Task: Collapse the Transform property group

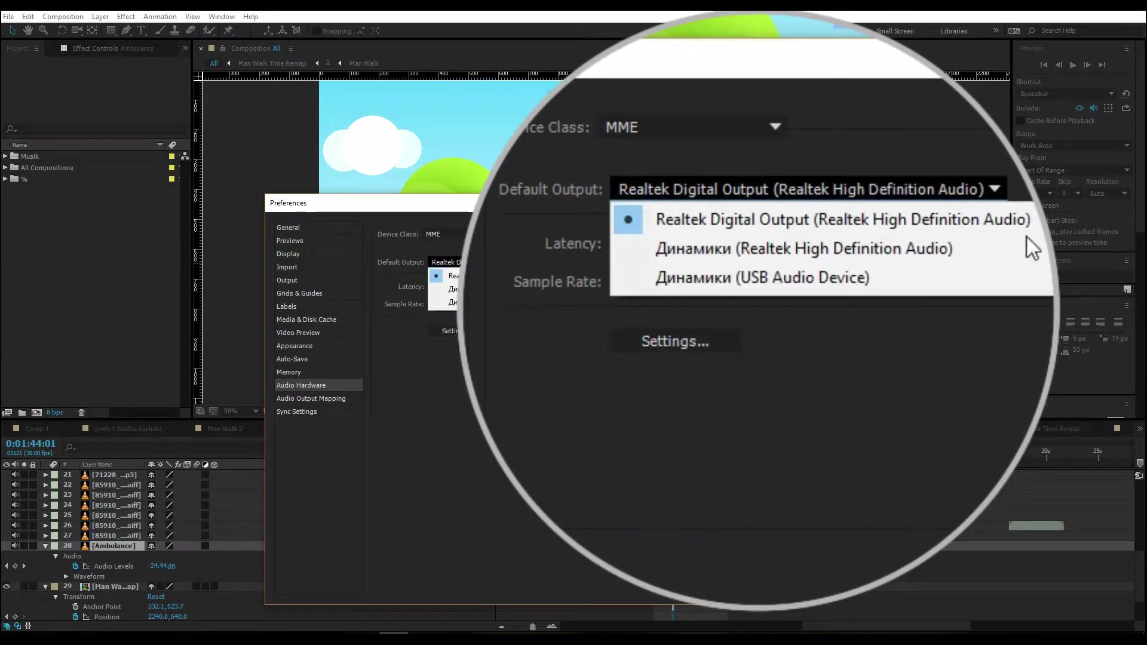Action: coord(56,597)
